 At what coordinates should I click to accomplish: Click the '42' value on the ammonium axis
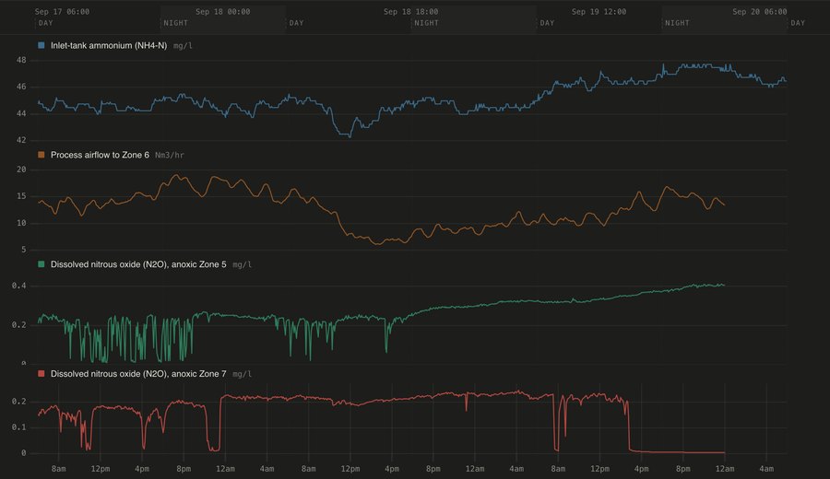pyautogui.click(x=21, y=140)
